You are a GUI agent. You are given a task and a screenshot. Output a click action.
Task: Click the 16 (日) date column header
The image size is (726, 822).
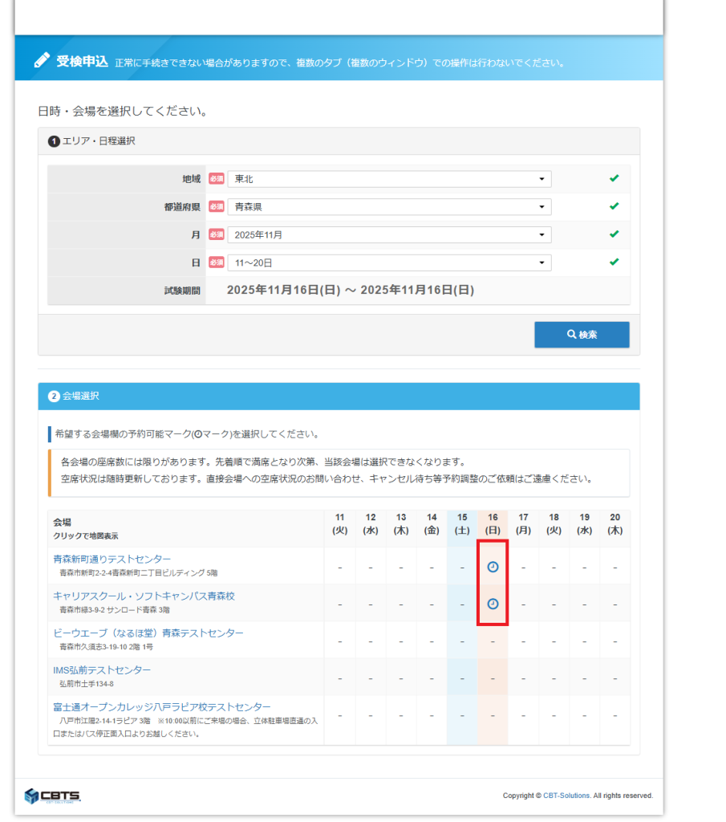[x=493, y=523]
